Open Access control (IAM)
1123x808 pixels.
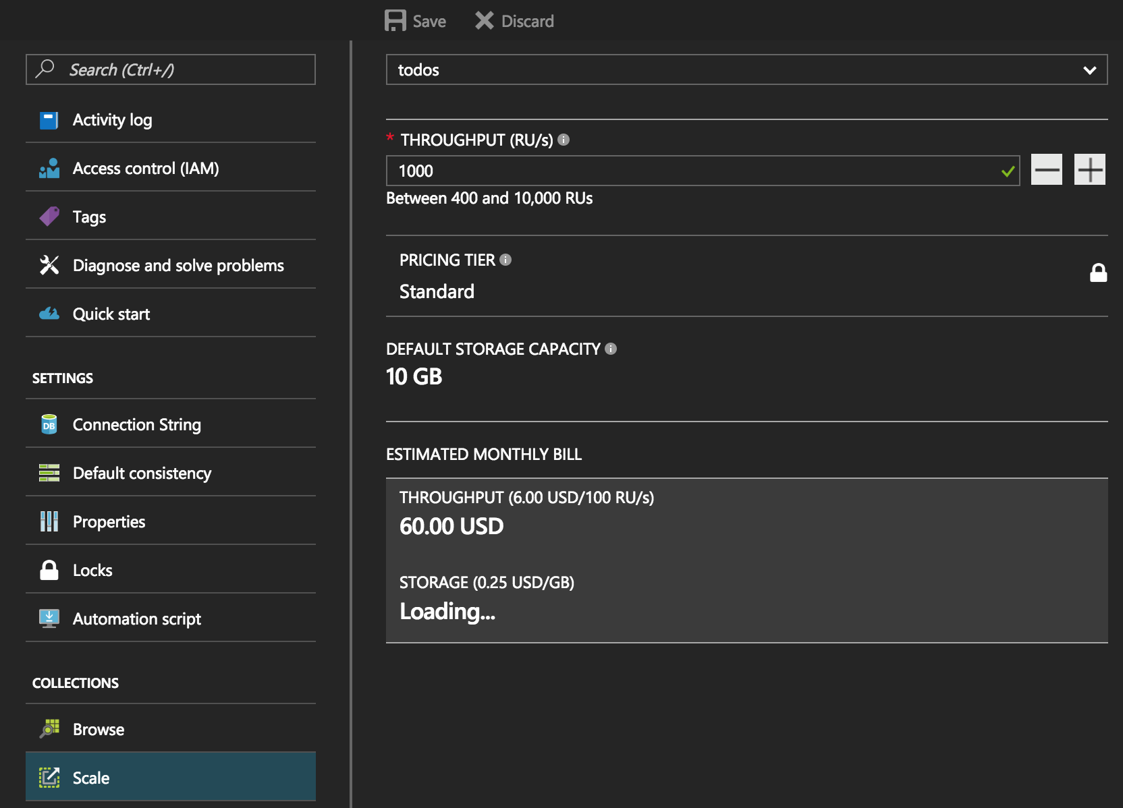pyautogui.click(x=145, y=169)
